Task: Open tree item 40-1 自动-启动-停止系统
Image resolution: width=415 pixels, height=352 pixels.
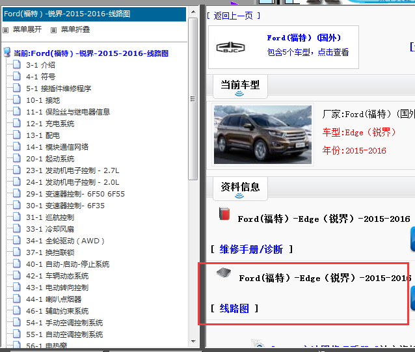Action: (68, 264)
